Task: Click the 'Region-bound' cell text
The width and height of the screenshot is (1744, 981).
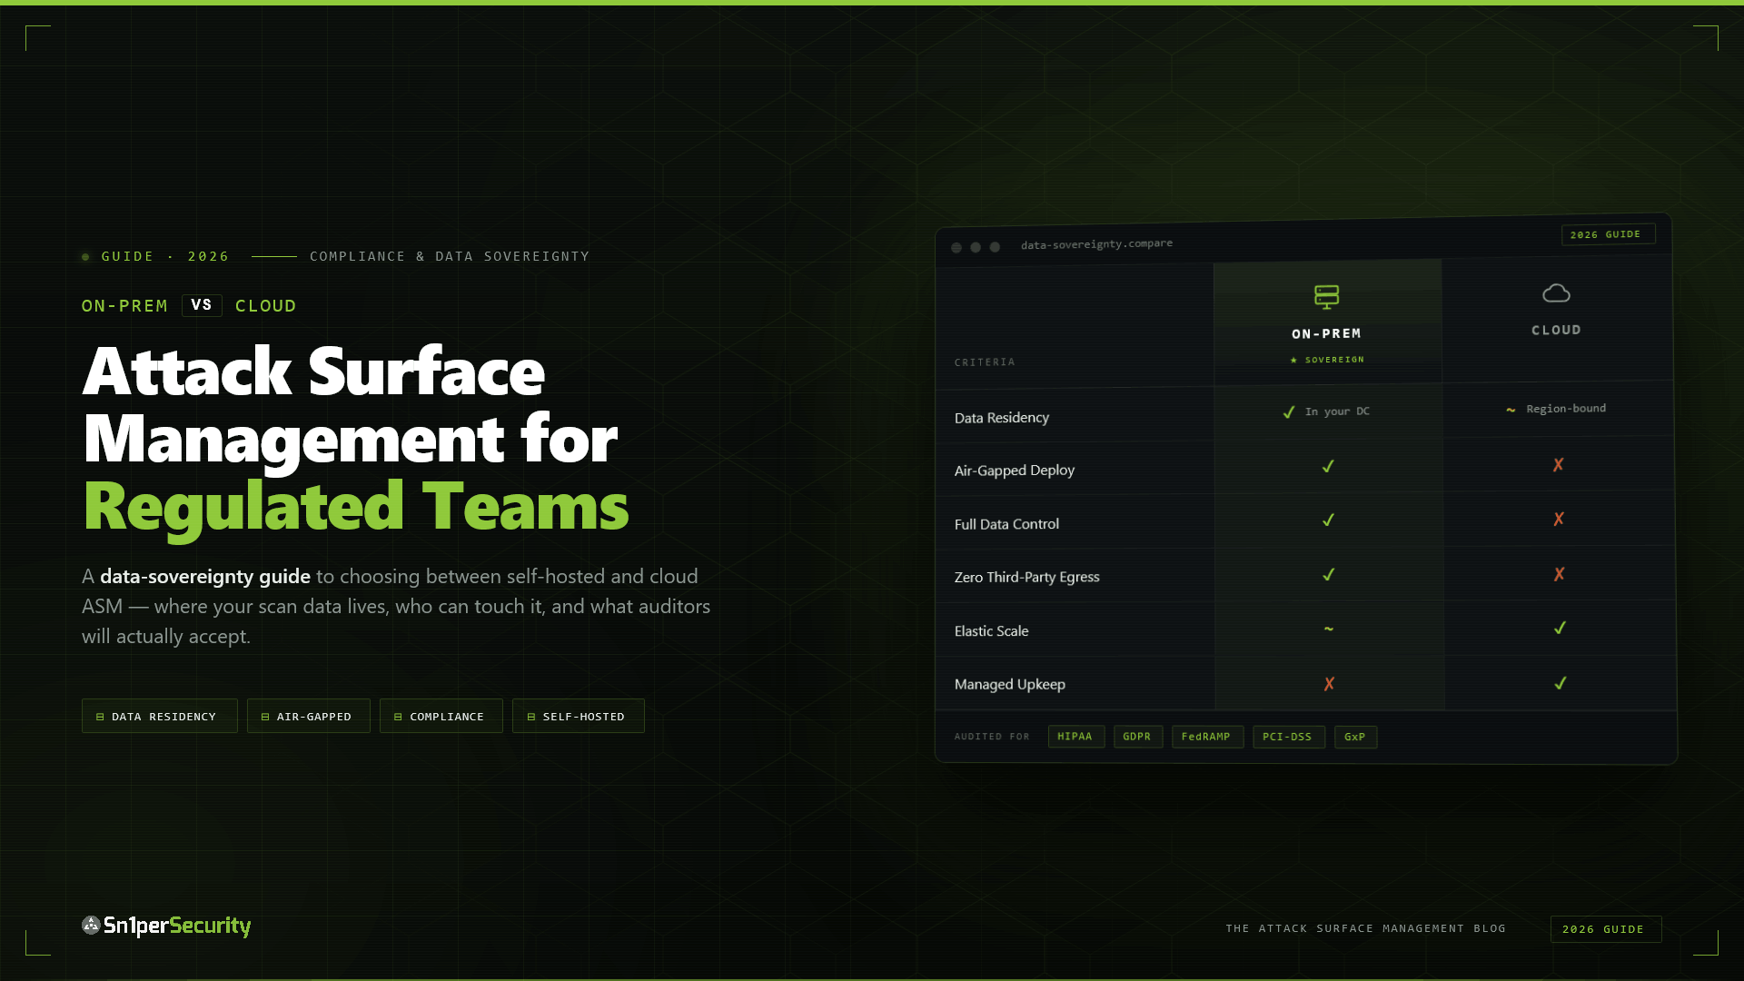Action: click(x=1566, y=409)
